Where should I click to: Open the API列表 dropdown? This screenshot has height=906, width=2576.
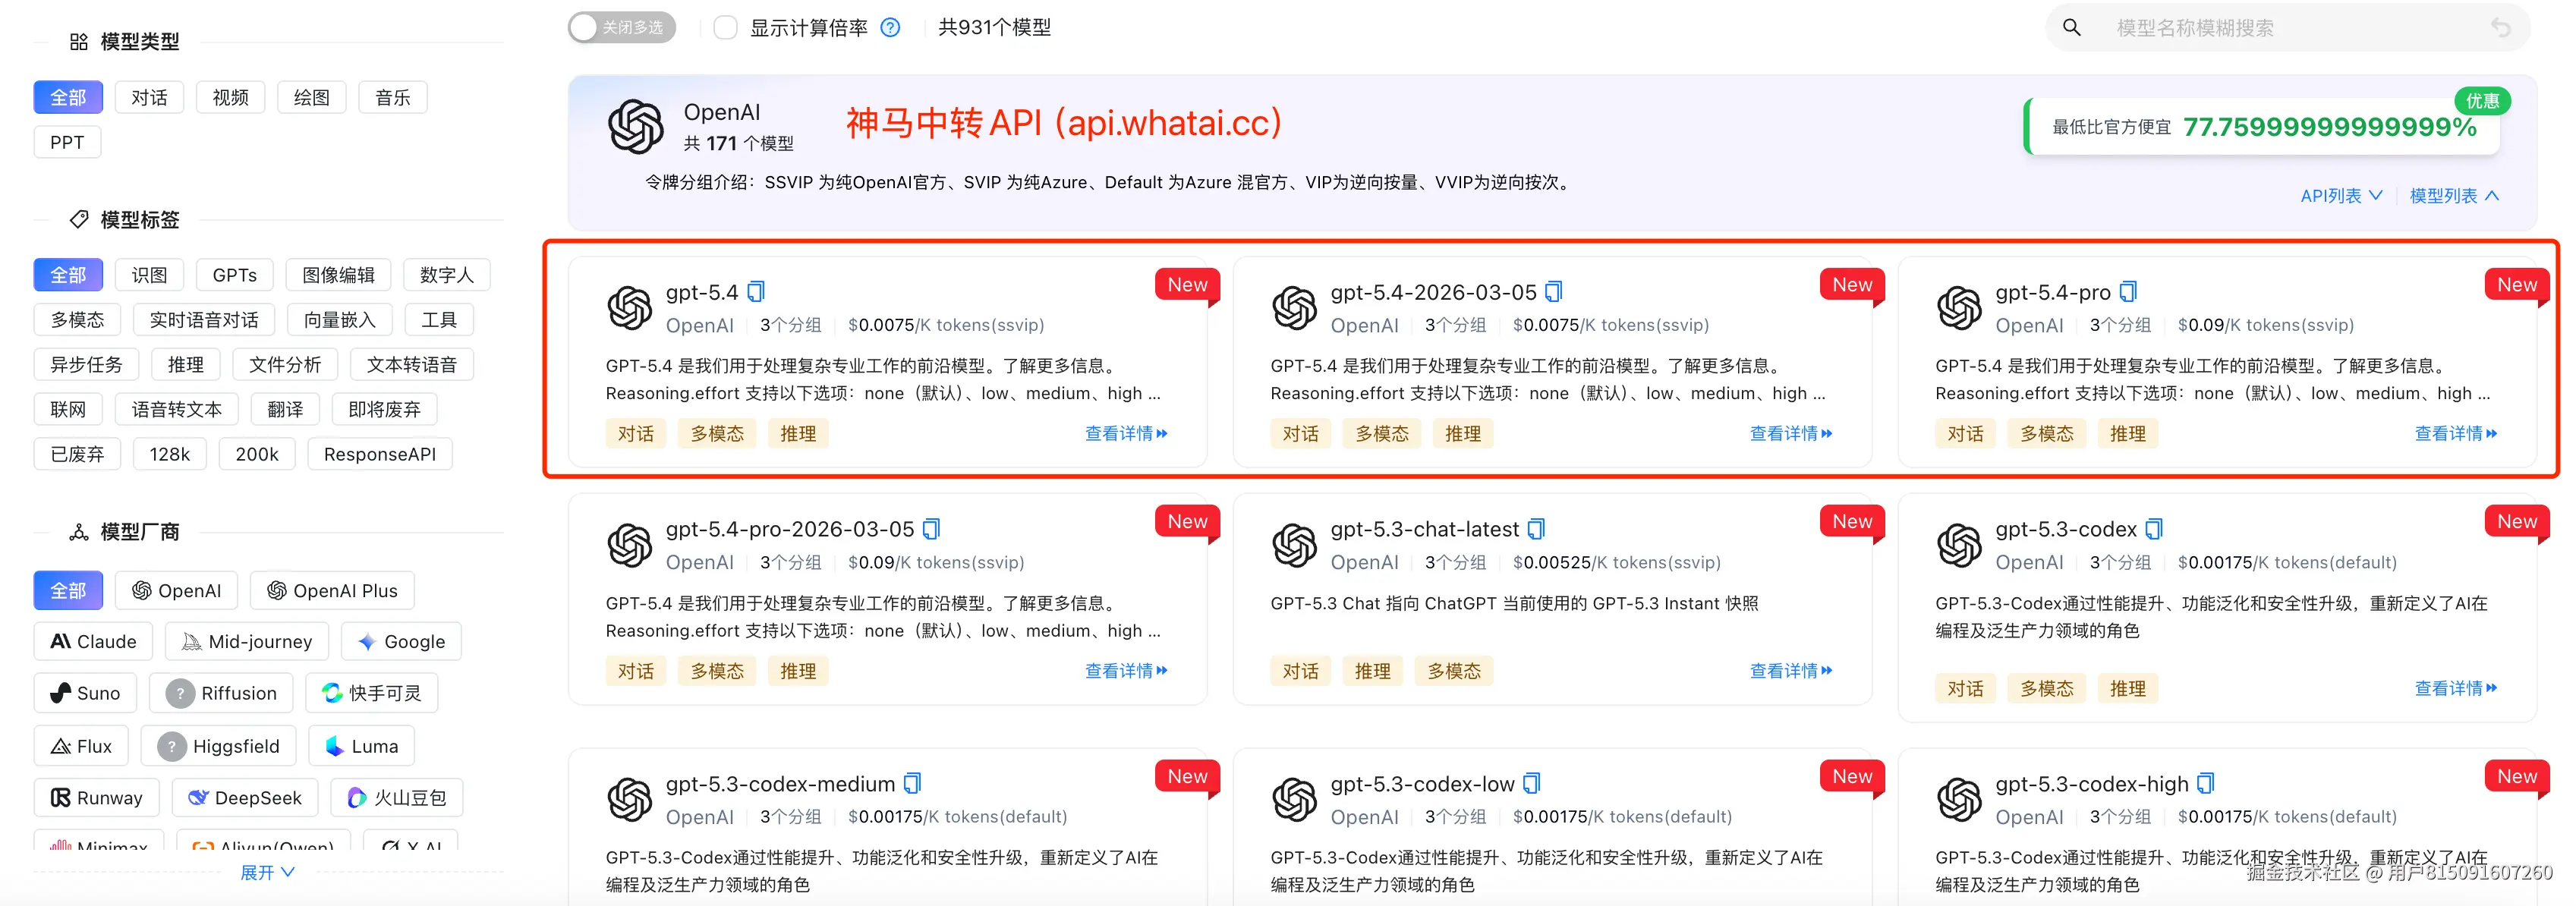click(2341, 195)
